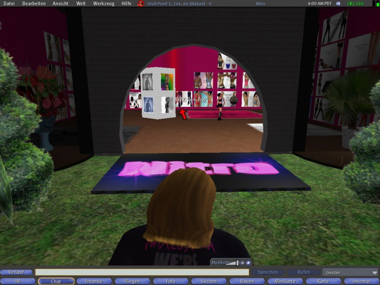The image size is (380, 285).
Task: Click the green connection status indicator
Action: coord(378,4)
